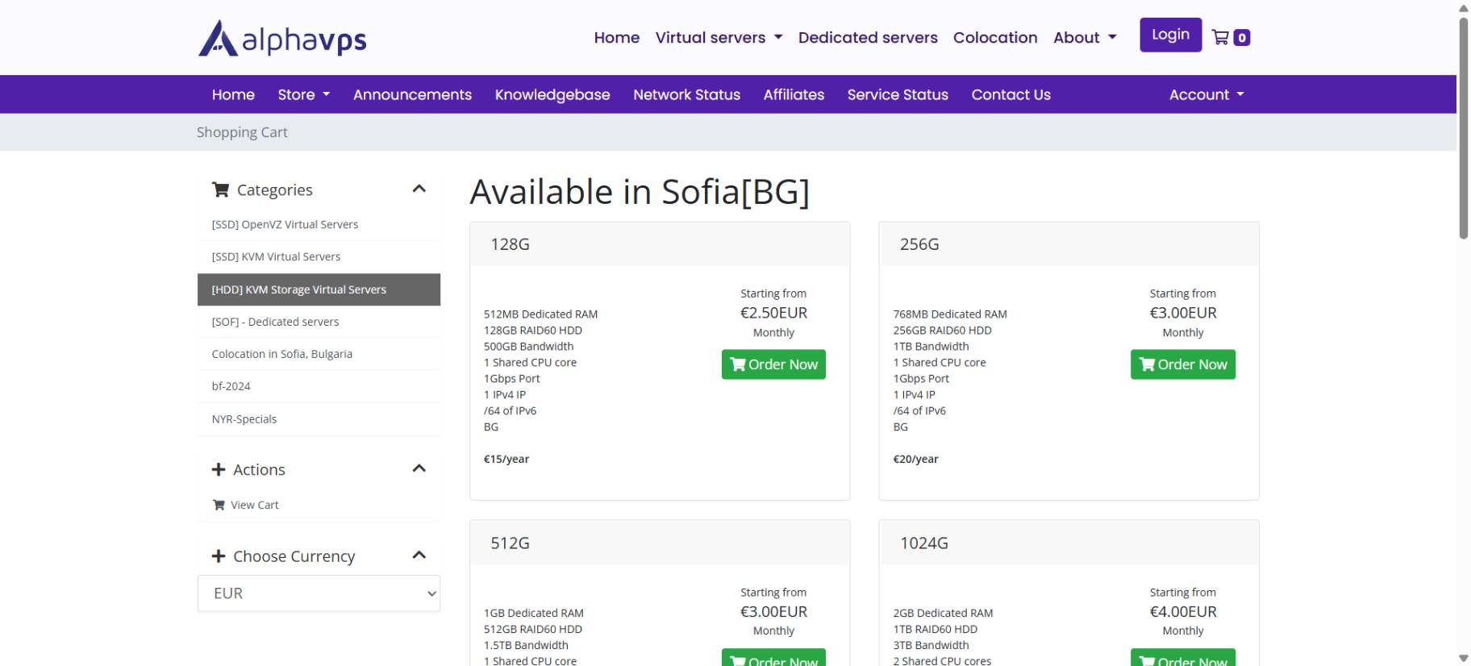Click the 1024G plan title

[924, 543]
